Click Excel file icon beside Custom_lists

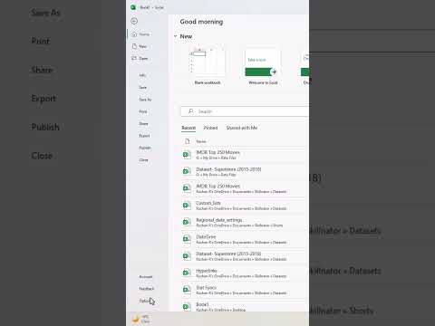187,206
